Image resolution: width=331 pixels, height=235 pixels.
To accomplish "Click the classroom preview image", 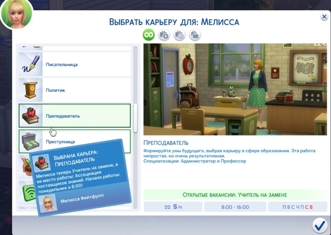I will click(235, 89).
